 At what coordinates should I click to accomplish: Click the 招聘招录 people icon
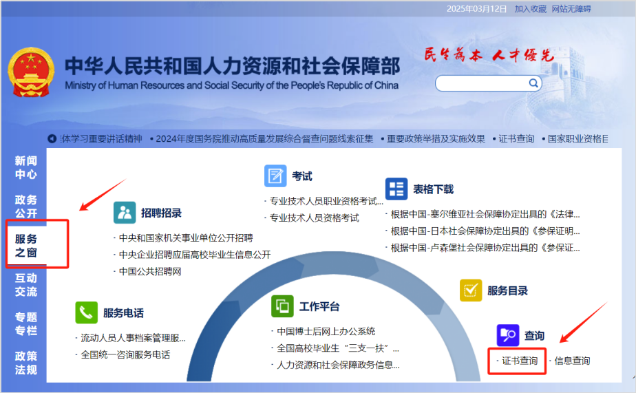125,213
